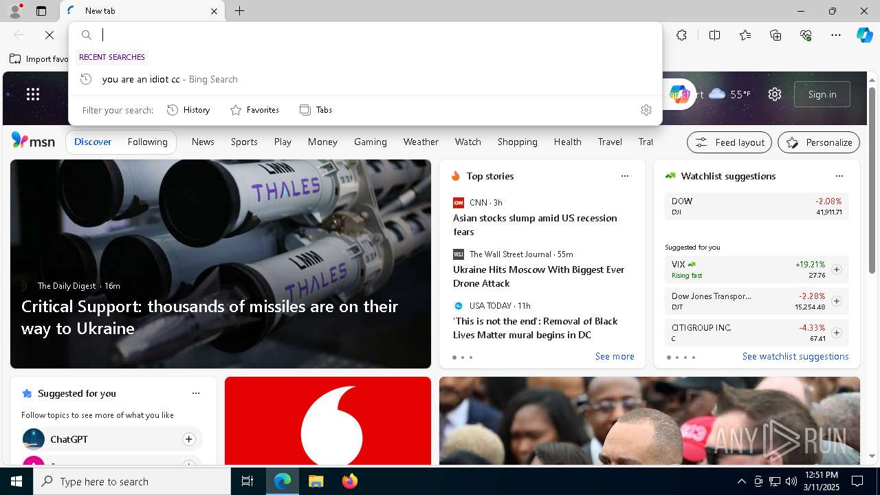Add Dow Jones Transport to watchlist

pyautogui.click(x=837, y=301)
